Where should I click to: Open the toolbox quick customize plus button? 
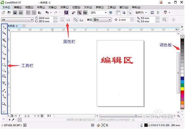tap(4, 112)
